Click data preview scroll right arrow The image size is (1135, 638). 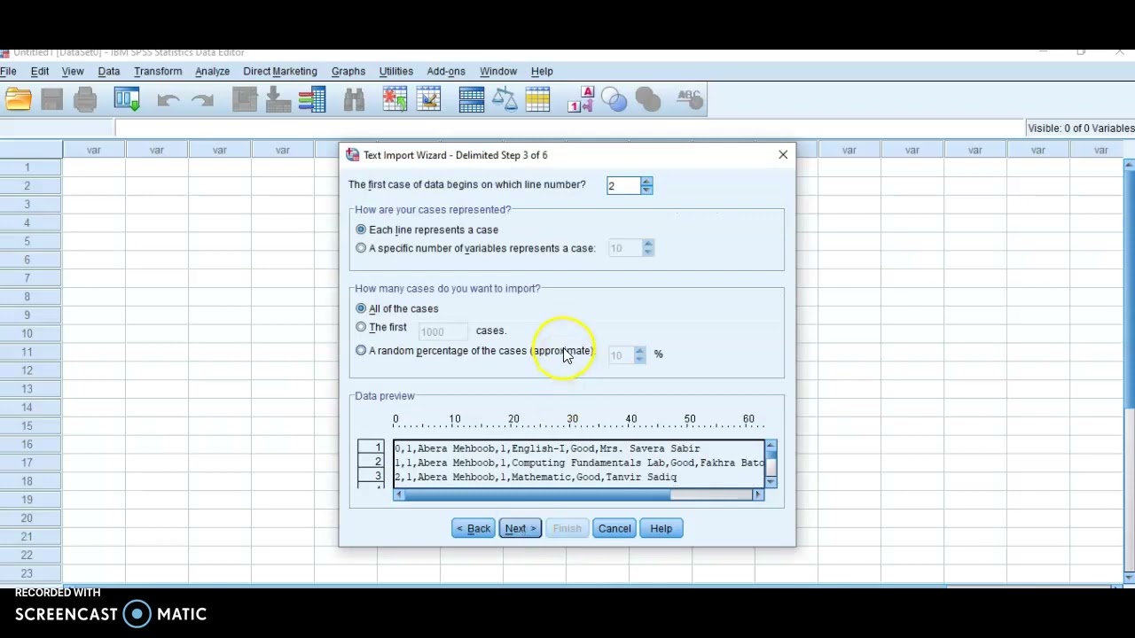tap(758, 495)
